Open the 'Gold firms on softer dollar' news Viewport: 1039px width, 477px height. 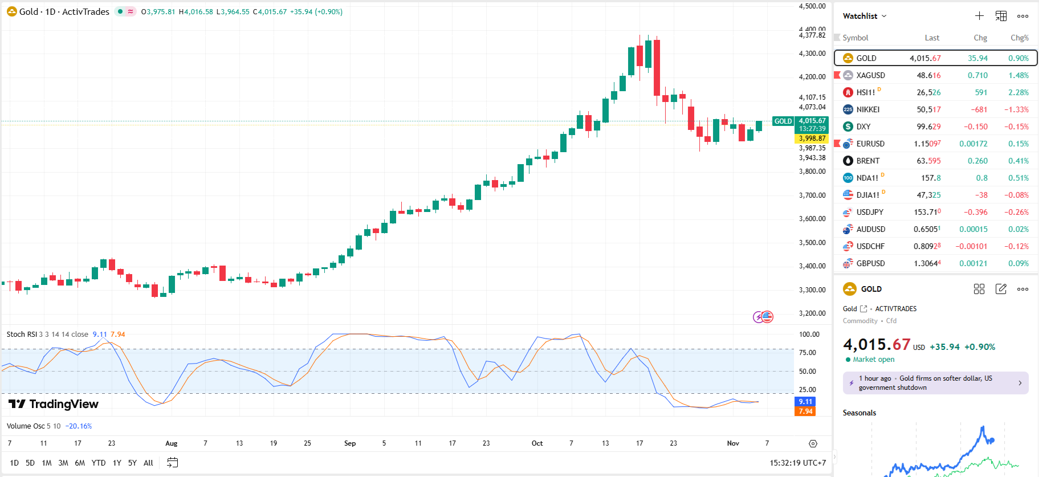pyautogui.click(x=935, y=383)
